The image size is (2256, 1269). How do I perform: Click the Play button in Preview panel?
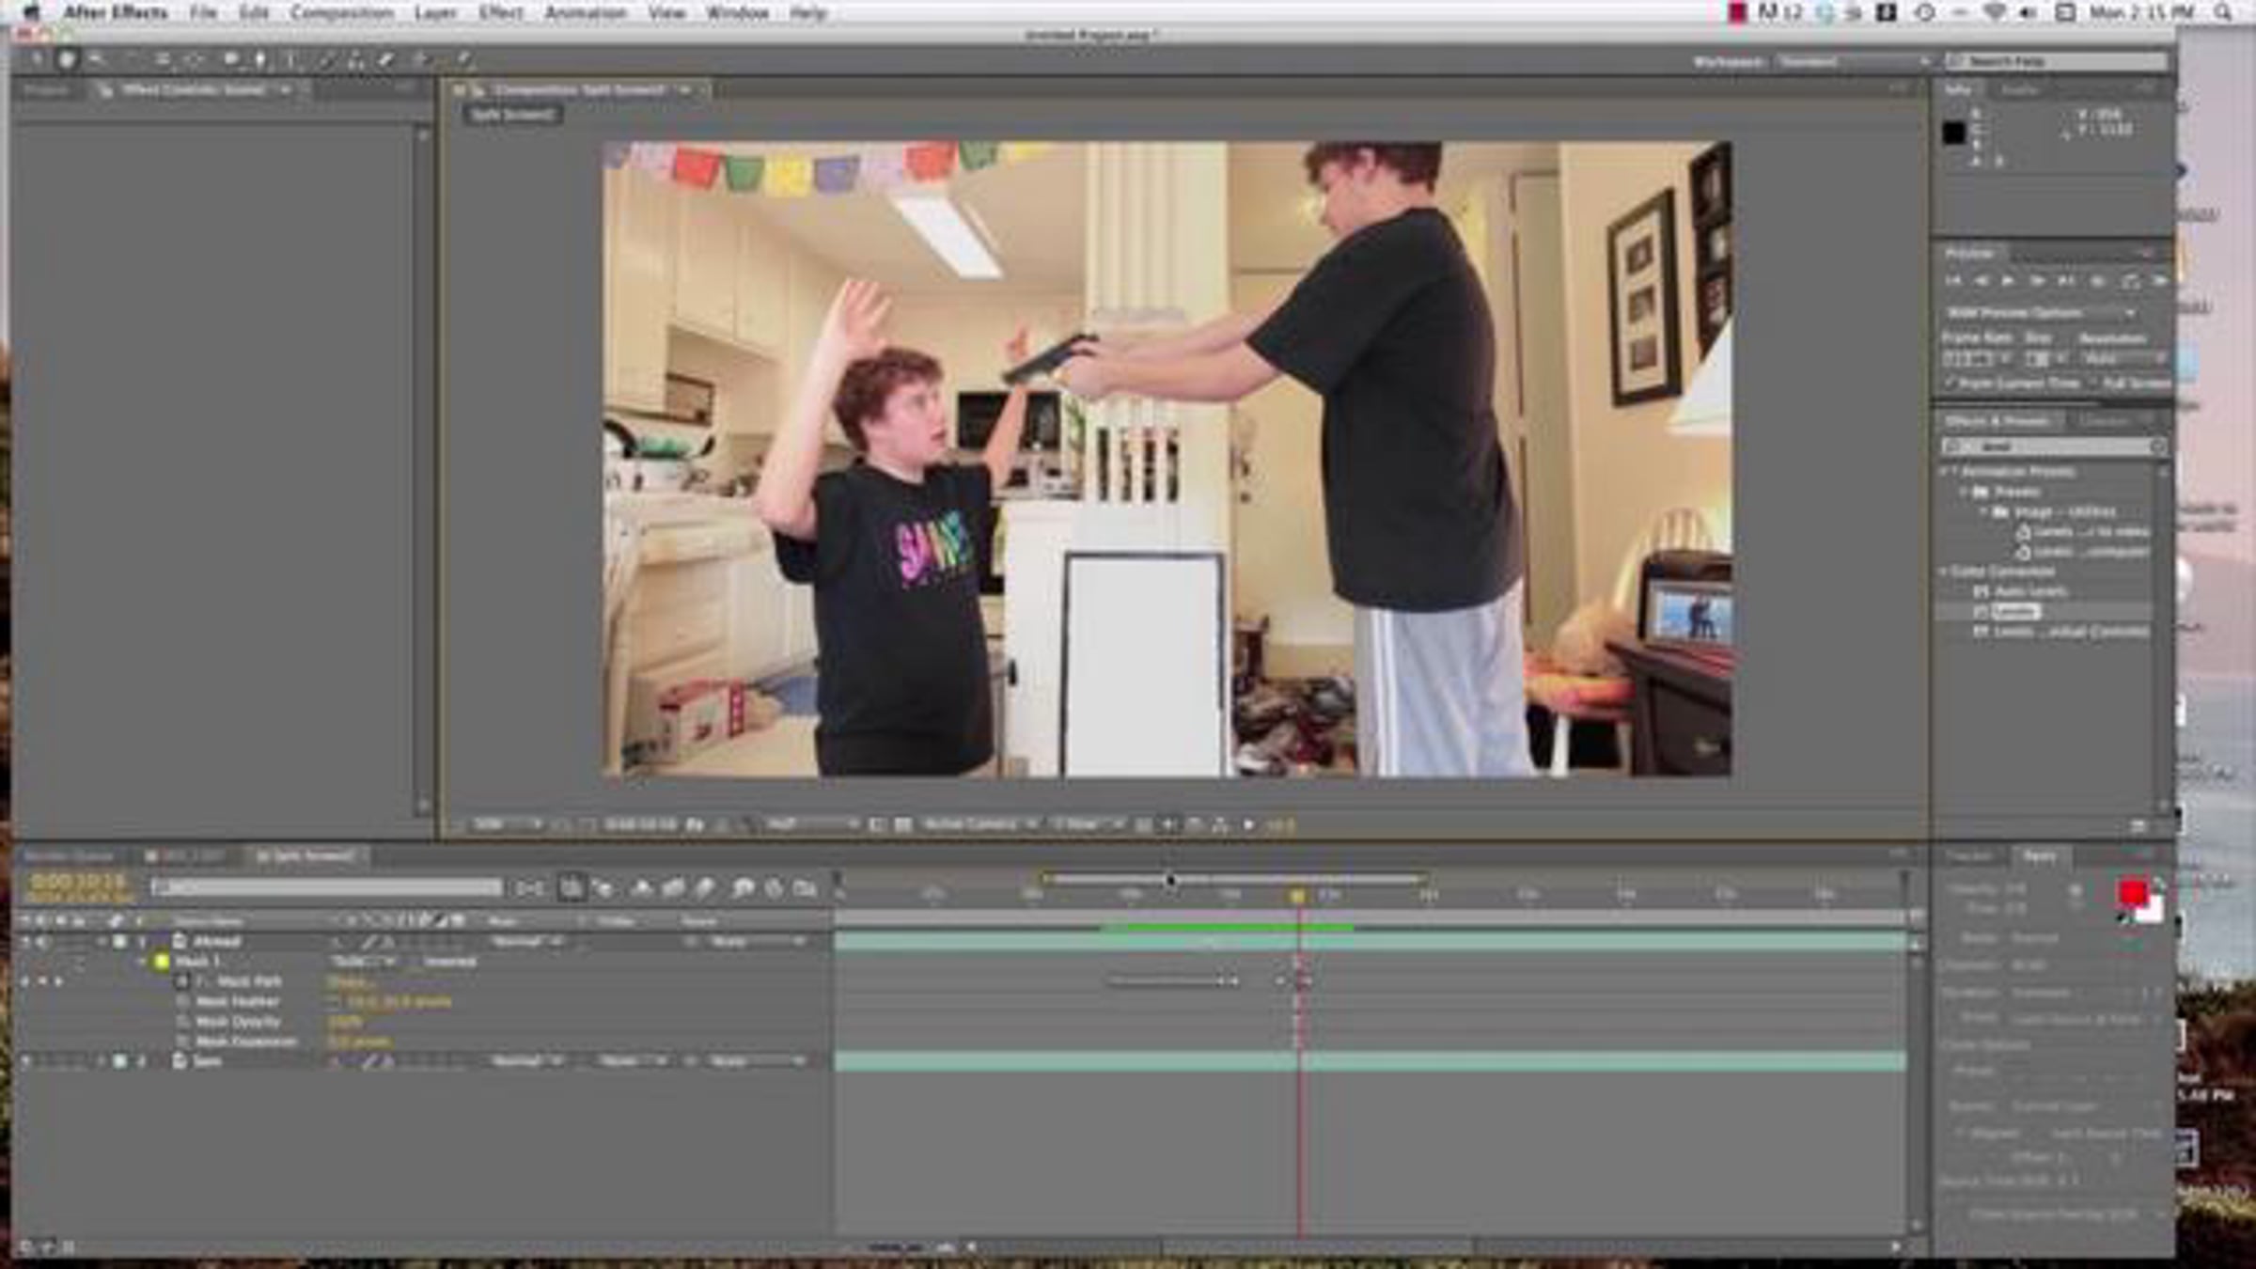click(x=2009, y=281)
